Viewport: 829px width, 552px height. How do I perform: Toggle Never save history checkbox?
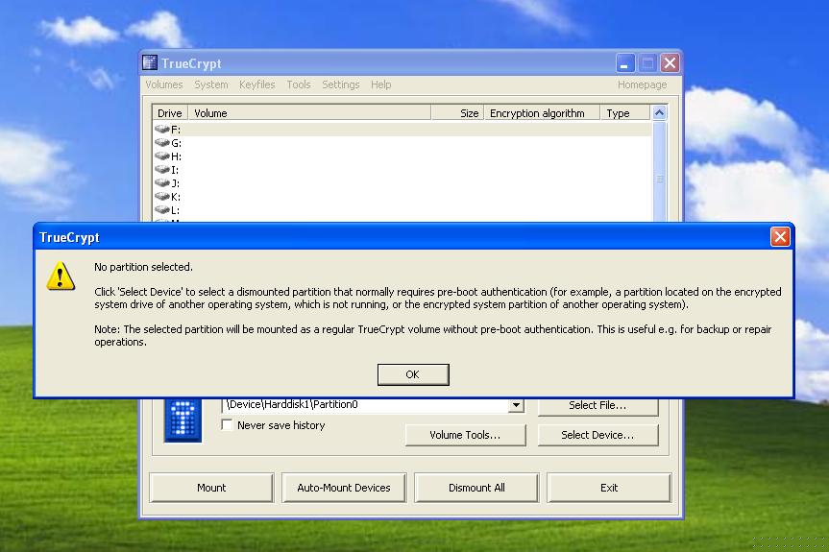(x=227, y=424)
